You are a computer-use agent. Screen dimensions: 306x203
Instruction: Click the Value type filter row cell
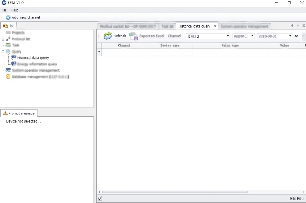(x=230, y=52)
